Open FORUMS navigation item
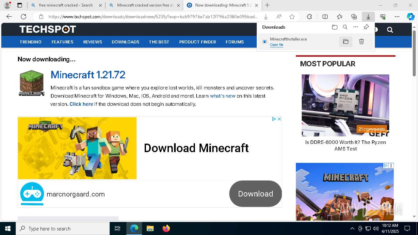 coord(234,42)
